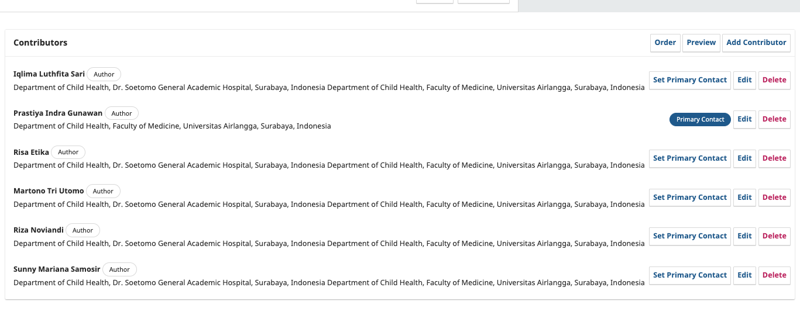Delete contributor Risa Etika
This screenshot has height=315, width=800.
point(774,158)
